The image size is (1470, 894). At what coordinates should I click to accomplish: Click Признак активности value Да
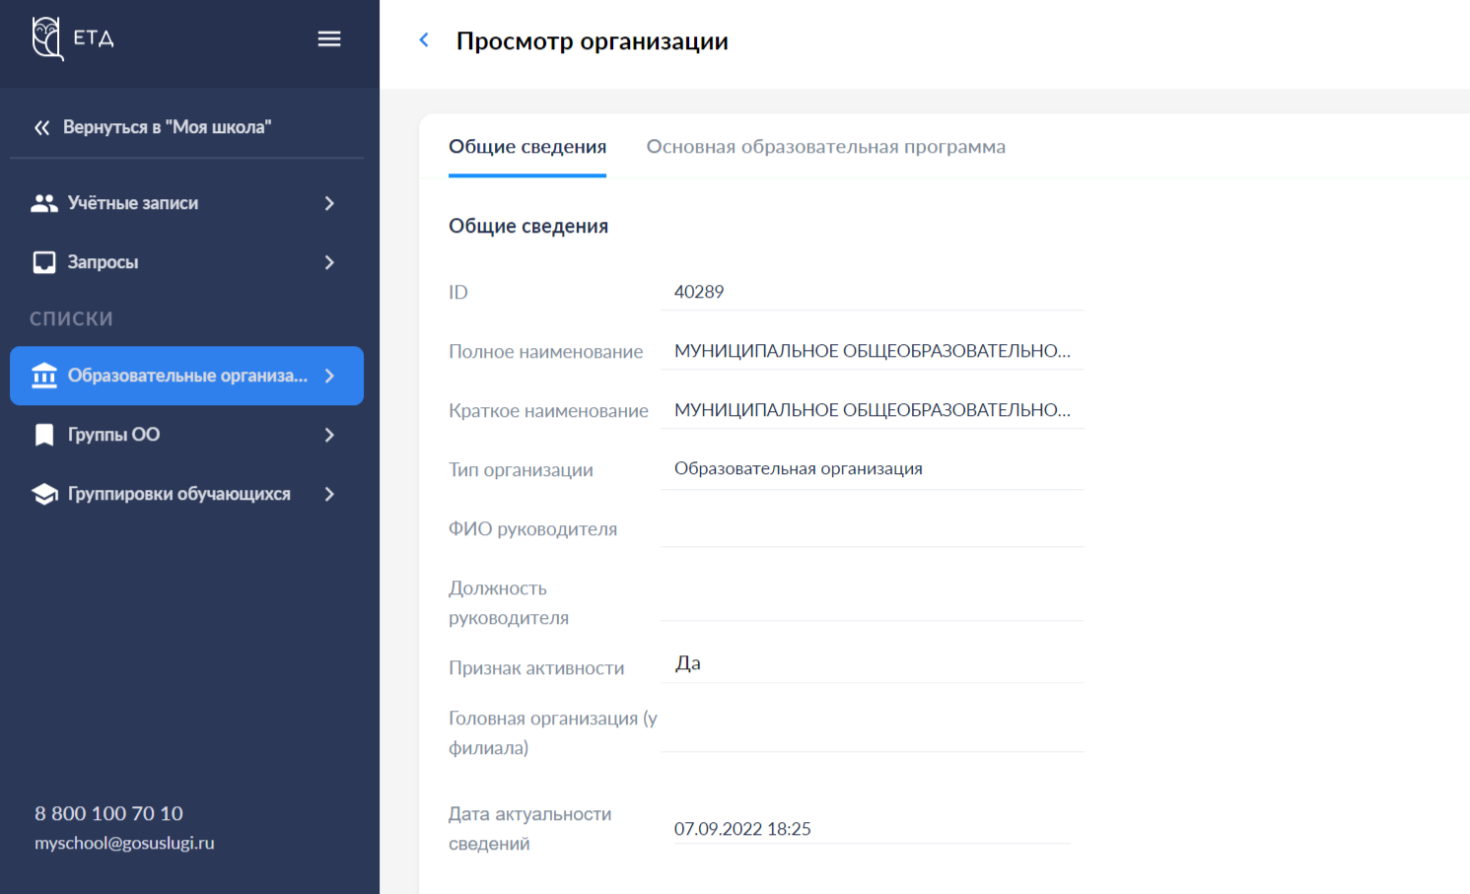pyautogui.click(x=688, y=663)
